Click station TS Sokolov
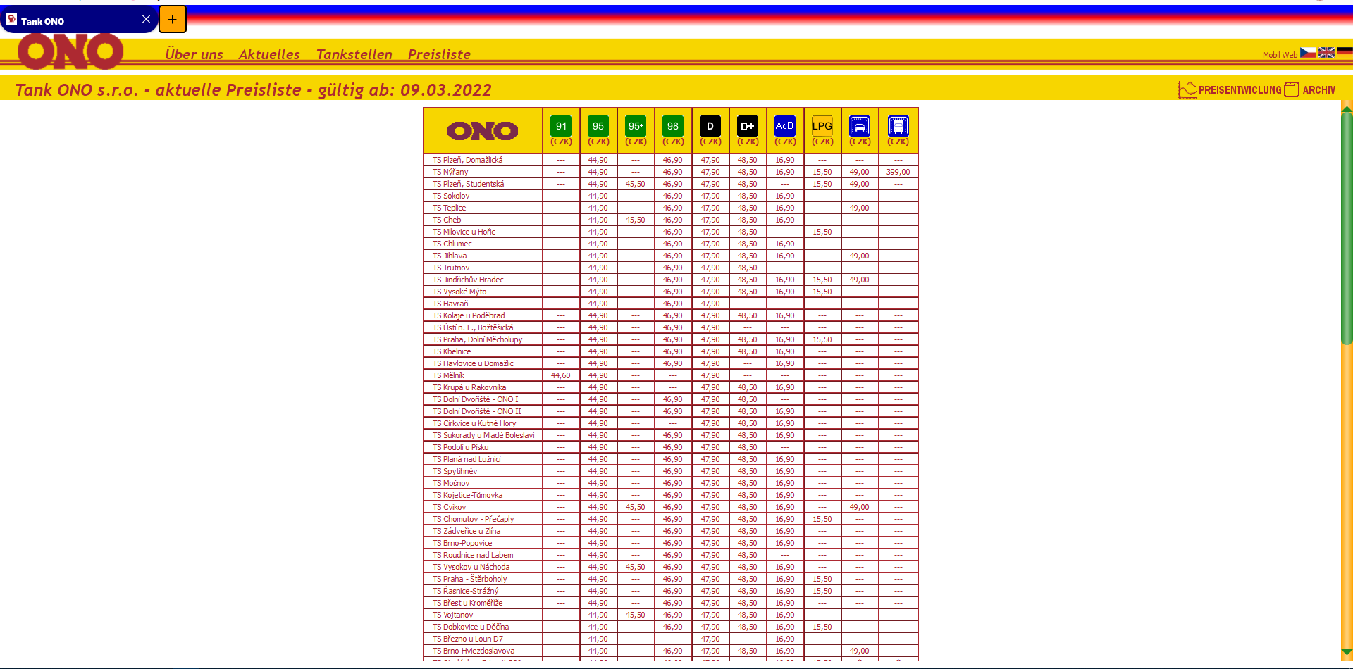The image size is (1353, 669). [451, 196]
